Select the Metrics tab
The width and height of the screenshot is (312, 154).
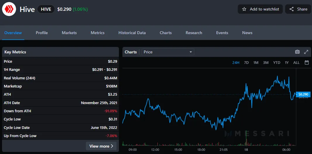click(98, 33)
